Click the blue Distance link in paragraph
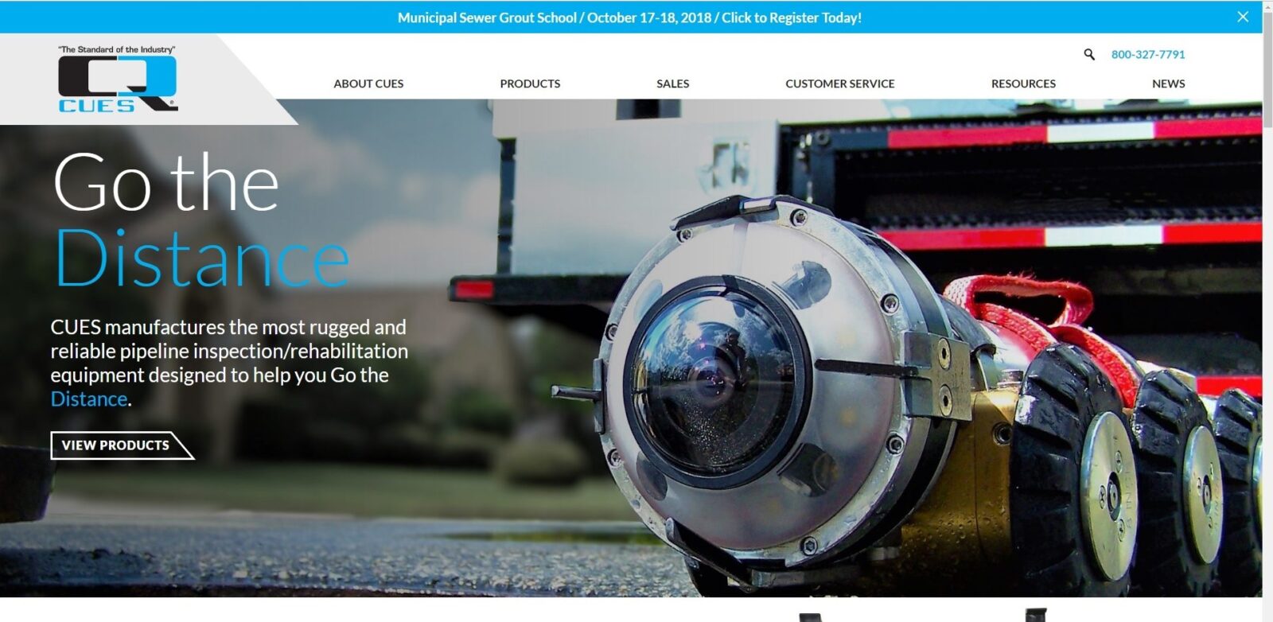 tap(89, 398)
